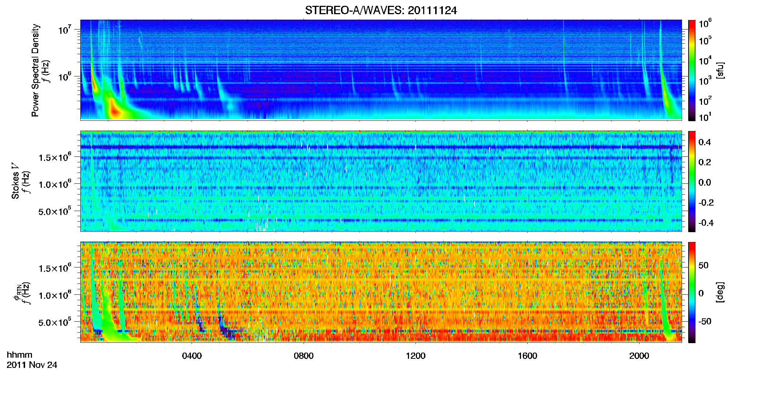Click the time tick label 1600
The image size is (762, 393).
pos(528,356)
